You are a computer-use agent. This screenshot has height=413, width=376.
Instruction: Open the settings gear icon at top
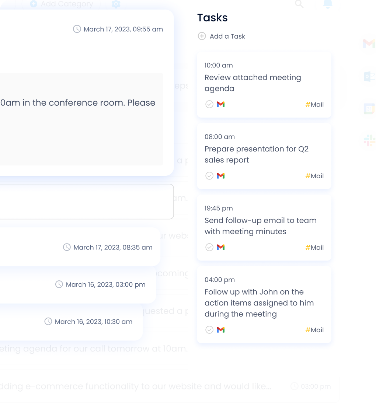116,4
